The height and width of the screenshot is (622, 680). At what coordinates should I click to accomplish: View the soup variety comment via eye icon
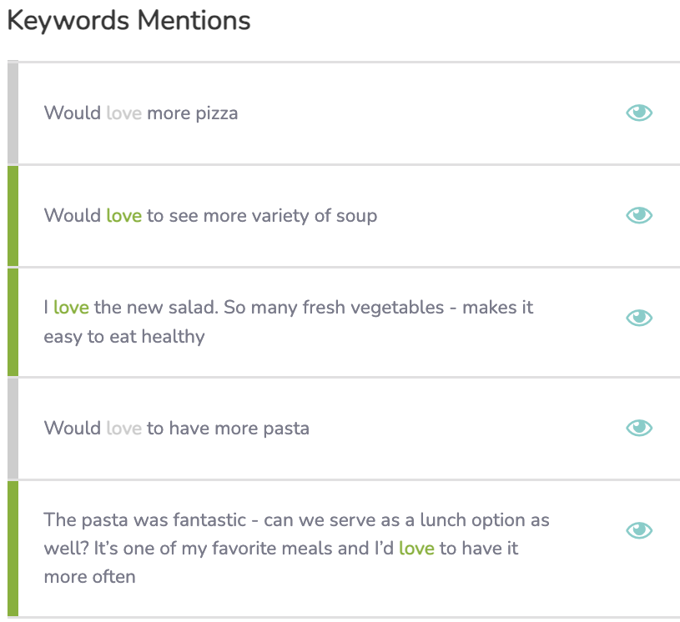click(x=639, y=215)
